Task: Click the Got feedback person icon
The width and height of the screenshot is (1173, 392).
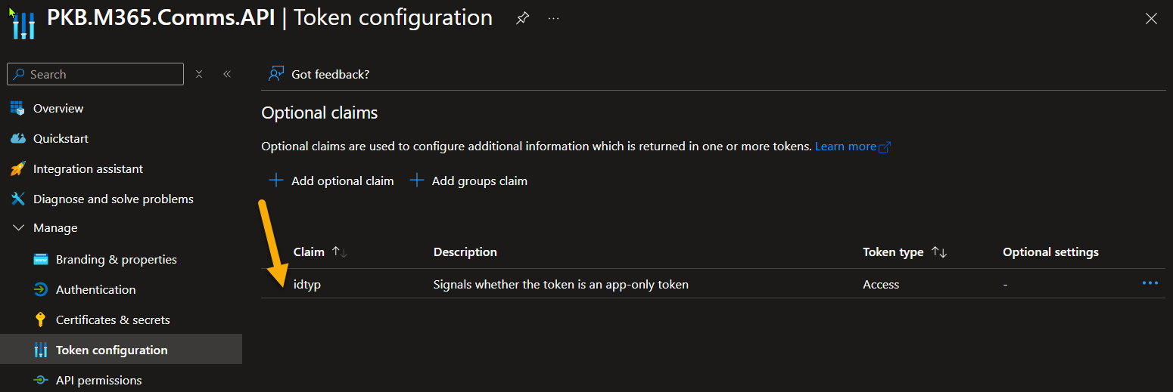Action: [276, 74]
